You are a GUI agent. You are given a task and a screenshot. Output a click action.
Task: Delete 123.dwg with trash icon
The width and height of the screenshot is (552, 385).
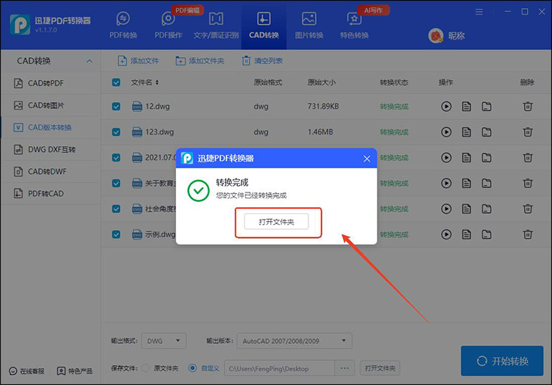tap(528, 132)
